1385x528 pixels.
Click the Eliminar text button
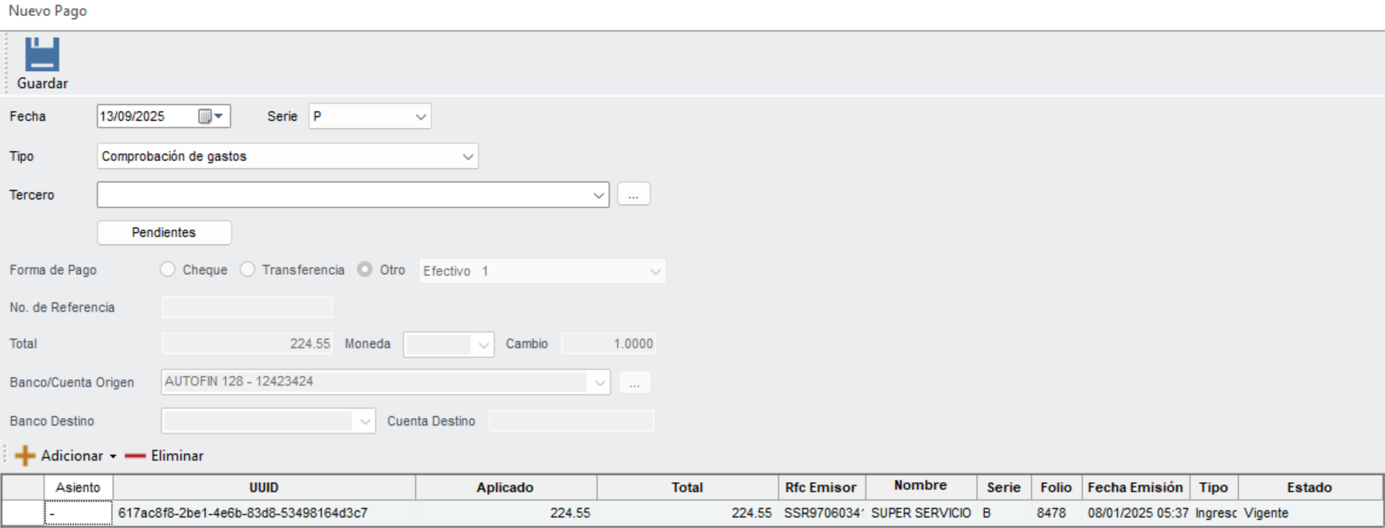pos(177,456)
